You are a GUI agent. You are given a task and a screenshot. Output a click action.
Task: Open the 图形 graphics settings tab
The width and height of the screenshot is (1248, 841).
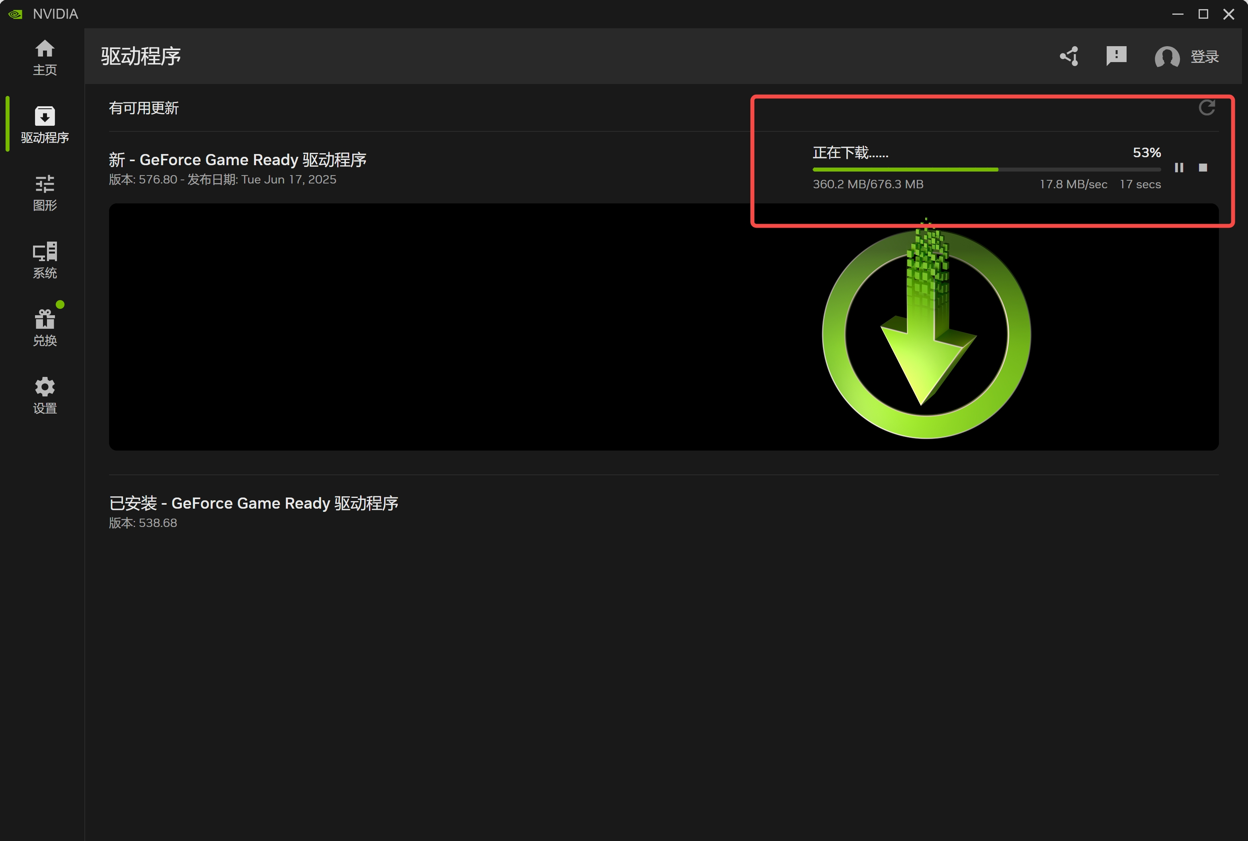coord(45,193)
